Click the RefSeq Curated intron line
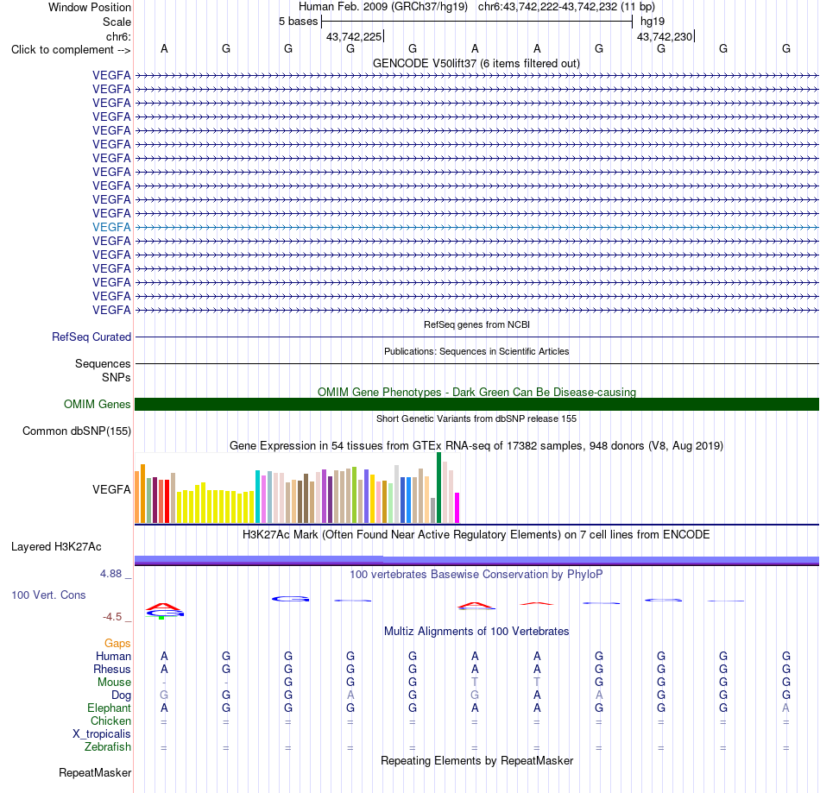 (x=476, y=337)
